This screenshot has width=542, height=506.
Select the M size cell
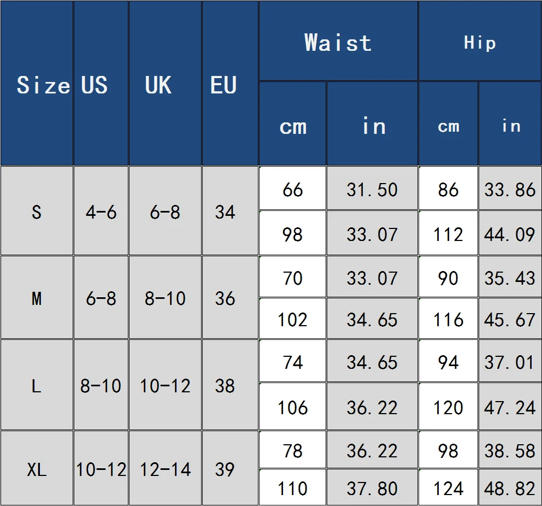[x=37, y=298]
